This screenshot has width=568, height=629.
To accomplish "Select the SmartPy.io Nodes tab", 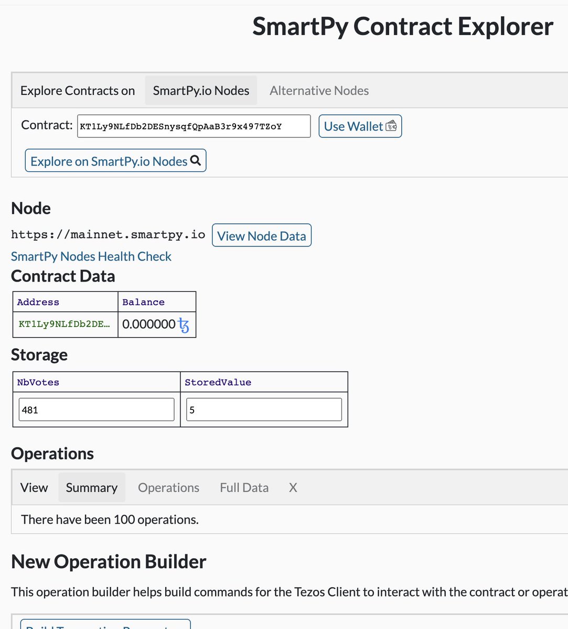I will pyautogui.click(x=201, y=91).
